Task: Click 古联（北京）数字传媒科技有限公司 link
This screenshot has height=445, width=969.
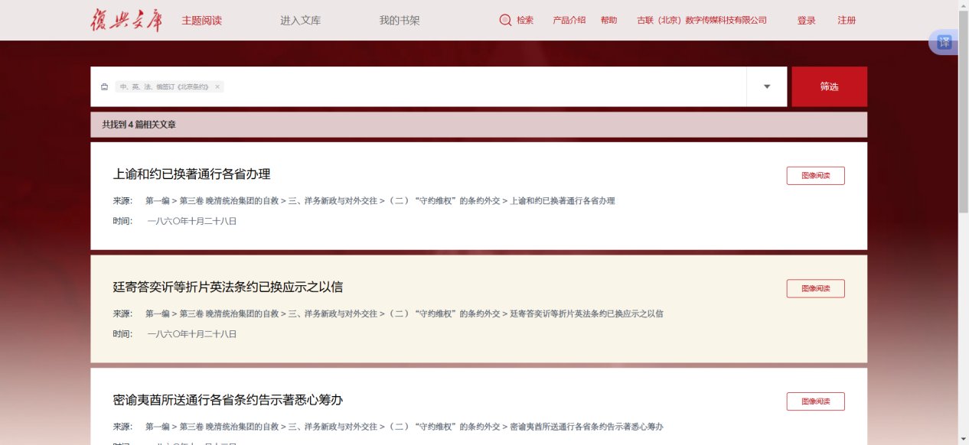Action: coord(701,21)
